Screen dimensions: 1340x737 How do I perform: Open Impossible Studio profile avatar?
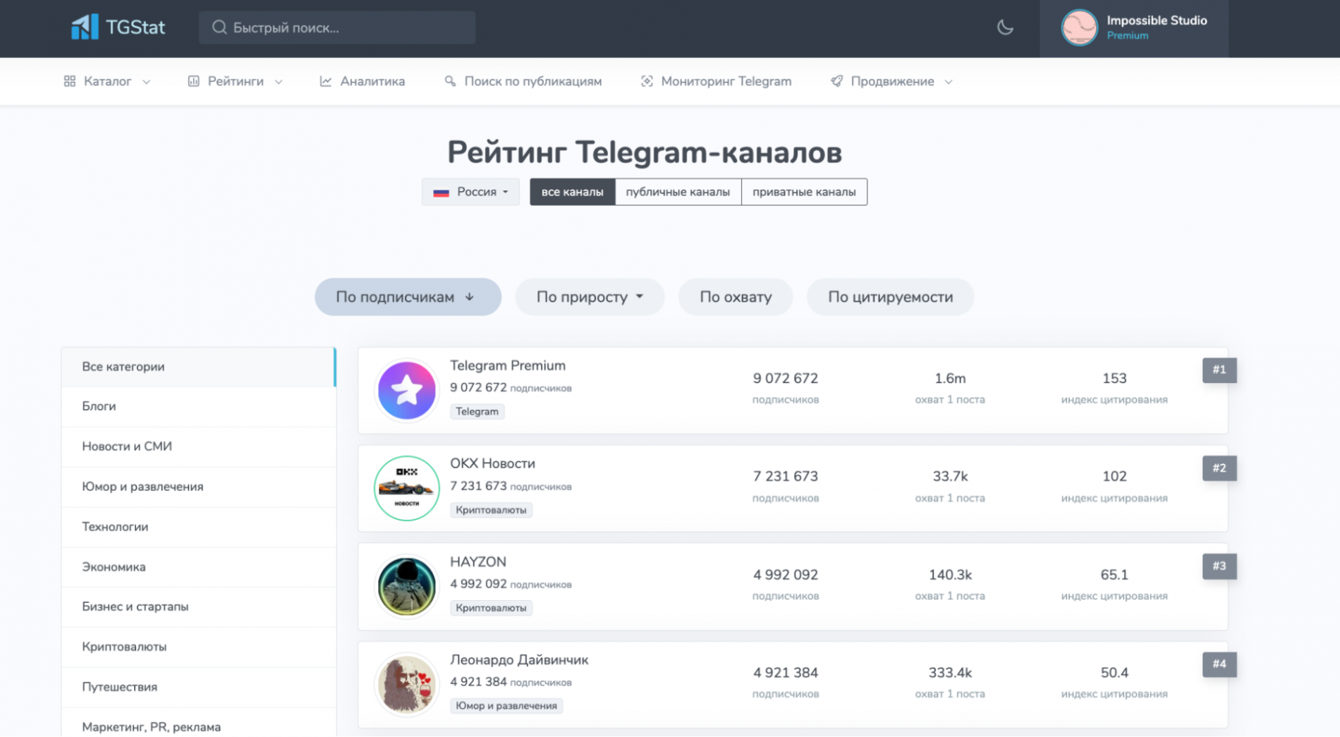click(x=1079, y=28)
